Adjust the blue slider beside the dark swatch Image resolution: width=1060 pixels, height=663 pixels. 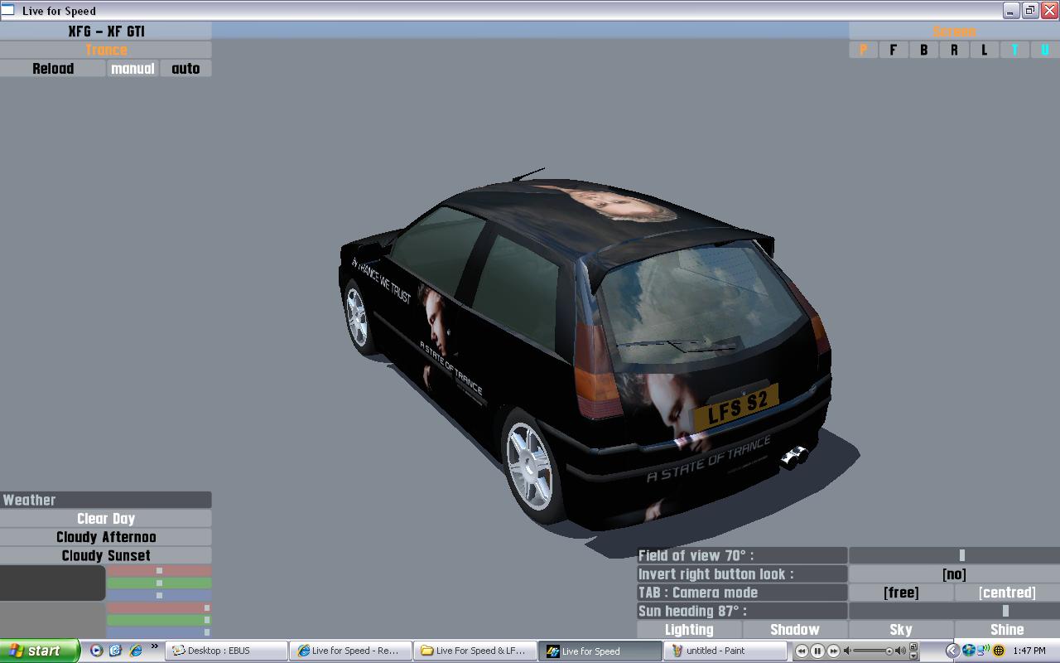coord(159,595)
